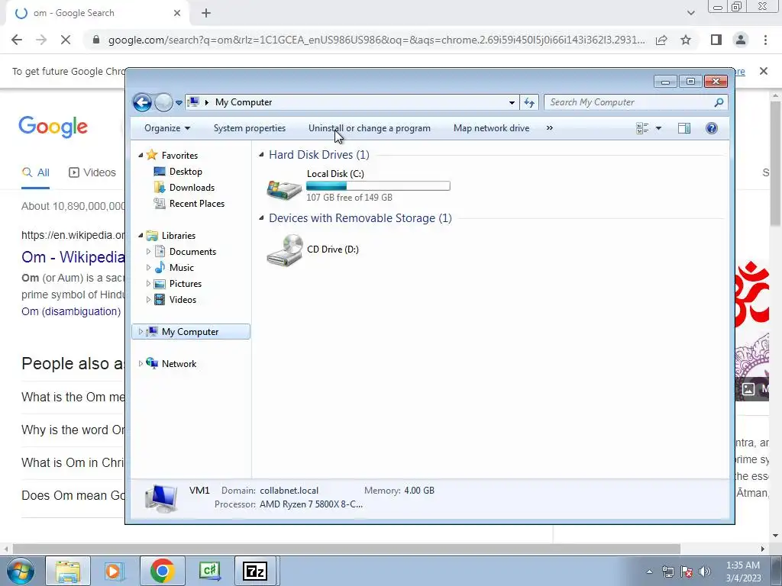Open Windows Explorer from the taskbar
This screenshot has width=782, height=586.
(68, 571)
